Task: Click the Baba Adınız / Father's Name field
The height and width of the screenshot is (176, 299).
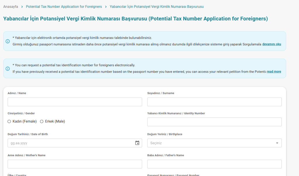Action: [x=214, y=164]
